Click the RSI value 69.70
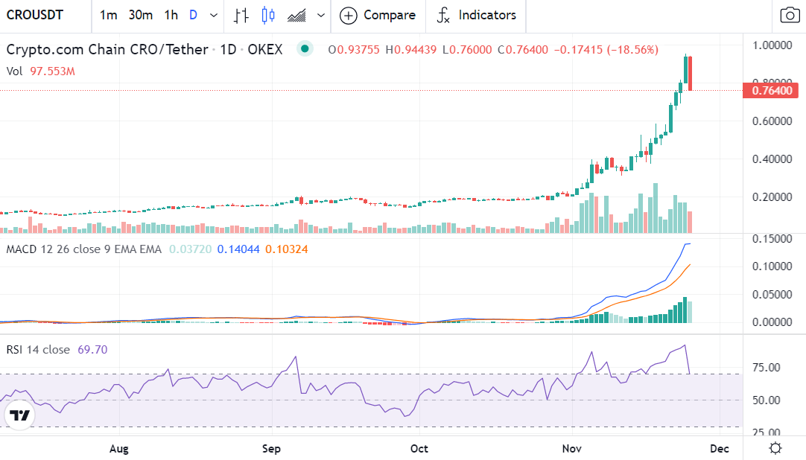Image resolution: width=806 pixels, height=460 pixels. point(92,350)
